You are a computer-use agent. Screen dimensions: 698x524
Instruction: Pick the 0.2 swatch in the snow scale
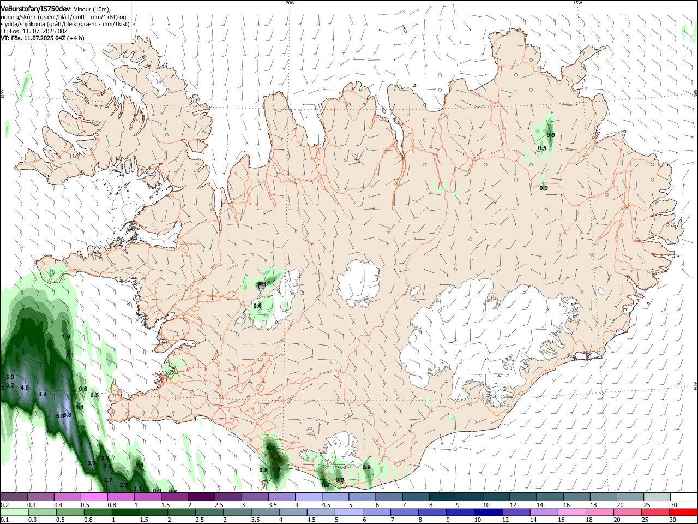pyautogui.click(x=14, y=497)
